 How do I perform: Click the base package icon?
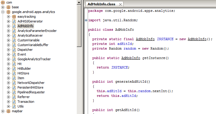click(x=8, y=7)
